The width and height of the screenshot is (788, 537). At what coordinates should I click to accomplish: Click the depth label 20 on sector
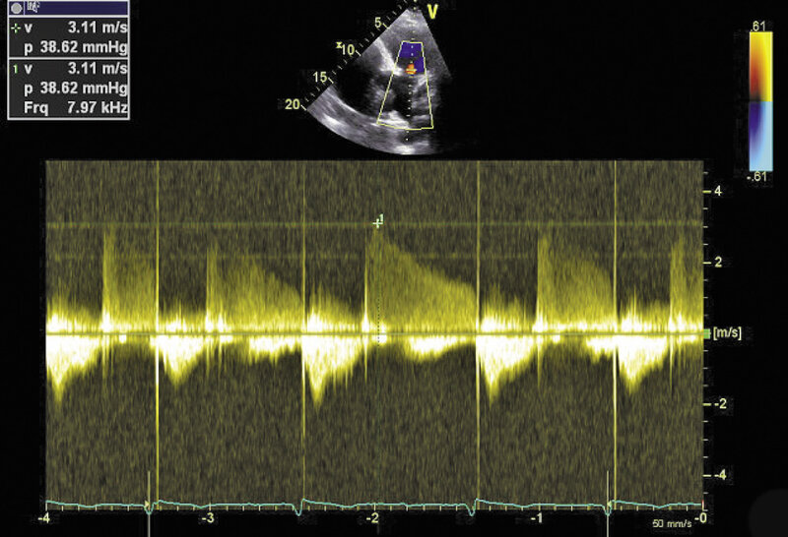(292, 104)
